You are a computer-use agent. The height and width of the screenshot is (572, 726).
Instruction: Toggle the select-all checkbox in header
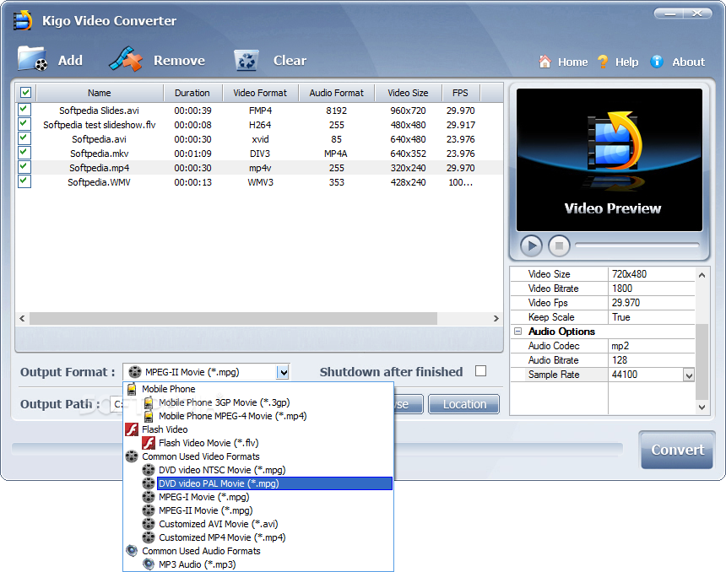pyautogui.click(x=25, y=93)
